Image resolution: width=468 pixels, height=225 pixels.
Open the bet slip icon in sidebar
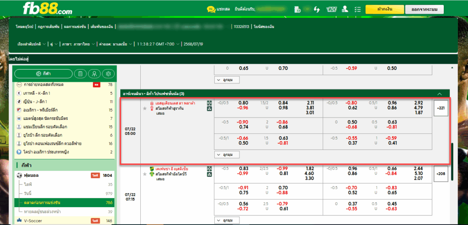pos(80,73)
